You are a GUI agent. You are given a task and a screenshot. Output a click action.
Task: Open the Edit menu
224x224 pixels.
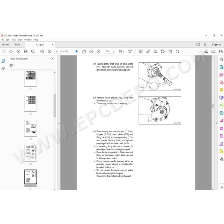[8, 40]
